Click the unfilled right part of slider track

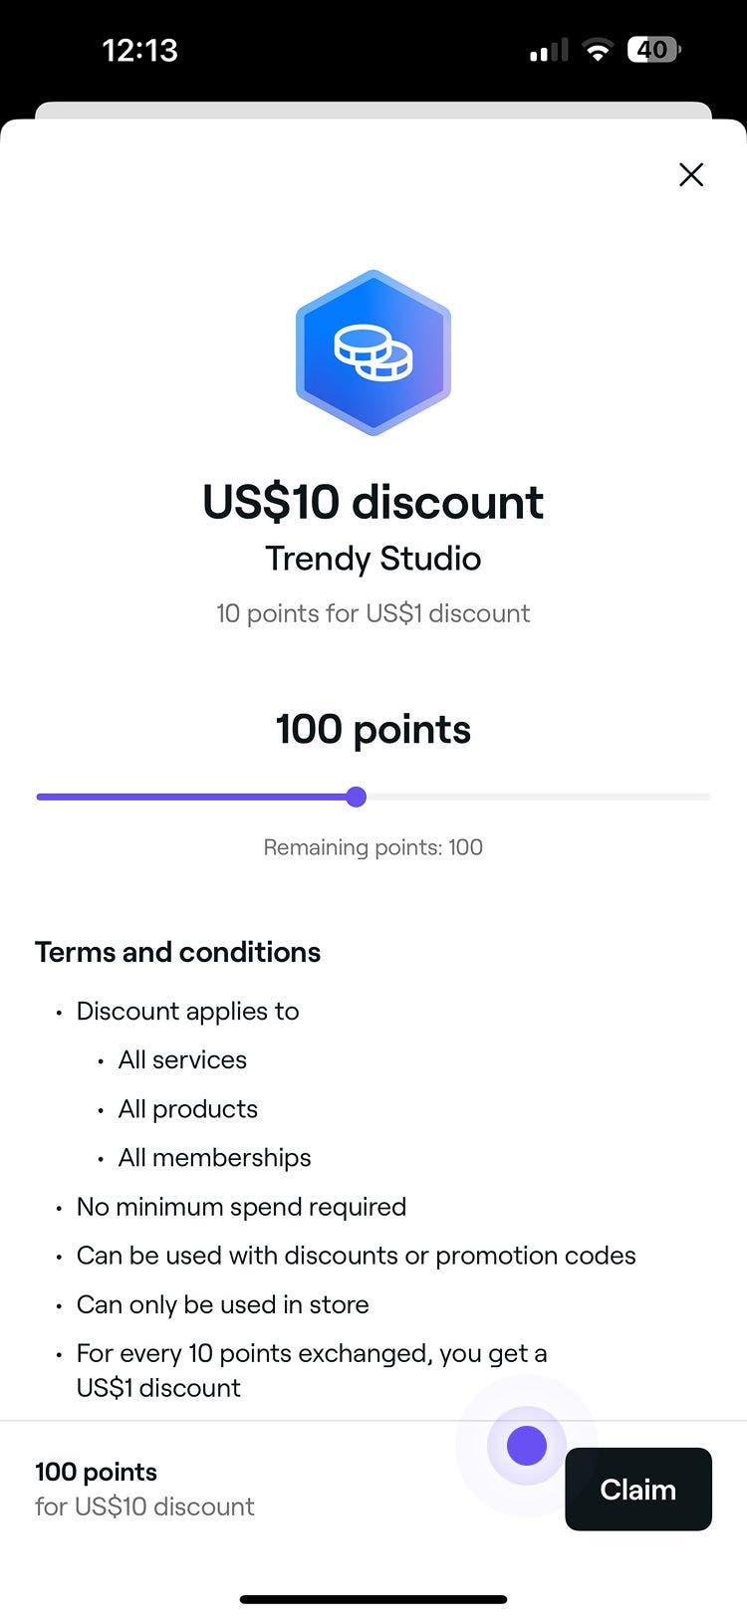click(x=538, y=797)
